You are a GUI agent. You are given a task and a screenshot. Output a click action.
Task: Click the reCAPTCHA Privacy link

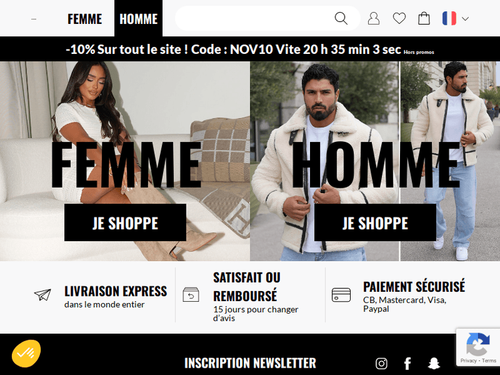(x=468, y=360)
